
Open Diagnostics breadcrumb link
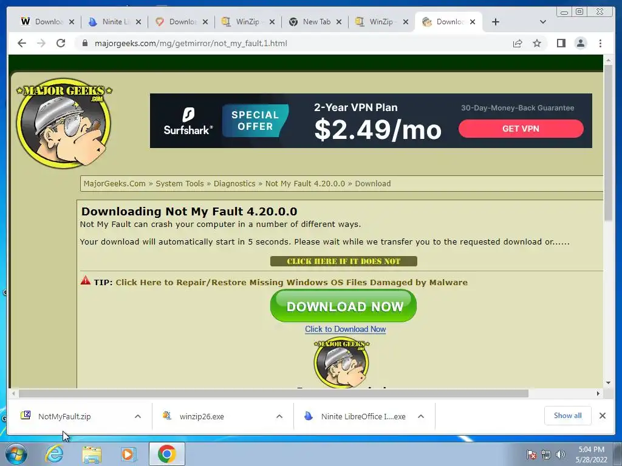pos(234,183)
